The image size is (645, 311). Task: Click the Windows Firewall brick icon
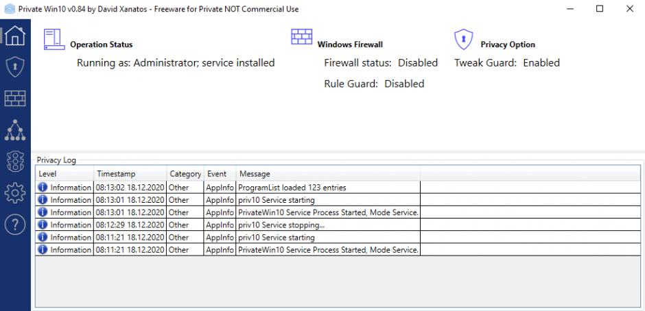(x=301, y=36)
